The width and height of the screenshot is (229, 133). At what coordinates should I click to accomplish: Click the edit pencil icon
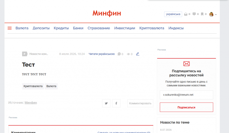(137, 54)
